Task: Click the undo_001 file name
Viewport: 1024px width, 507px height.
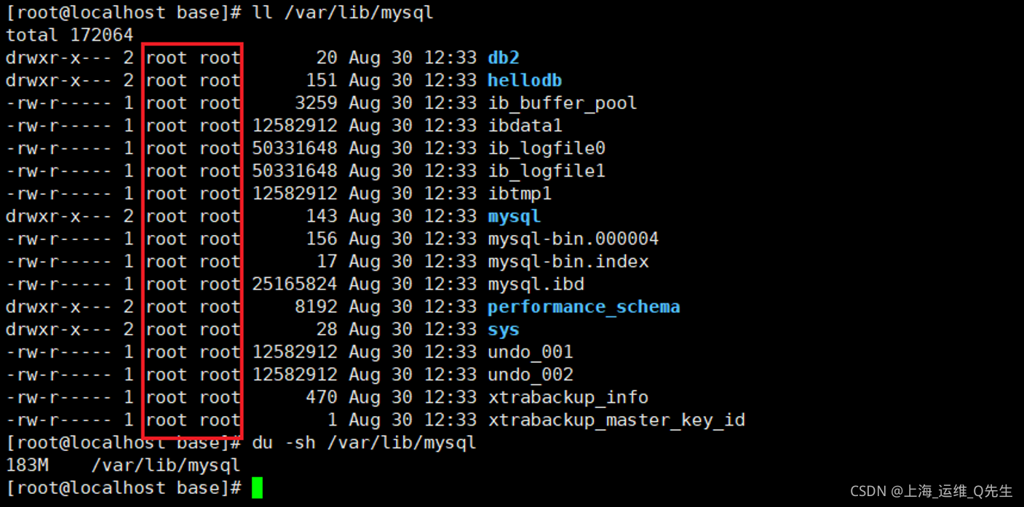Action: coord(531,352)
